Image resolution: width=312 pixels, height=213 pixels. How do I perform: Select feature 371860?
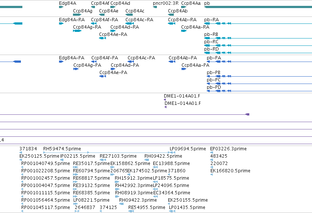(176, 171)
